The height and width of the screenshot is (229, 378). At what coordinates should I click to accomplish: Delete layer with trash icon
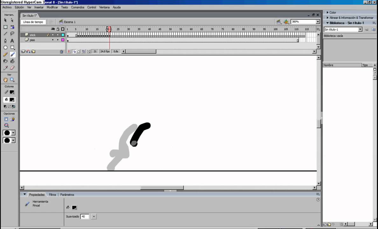click(61, 51)
